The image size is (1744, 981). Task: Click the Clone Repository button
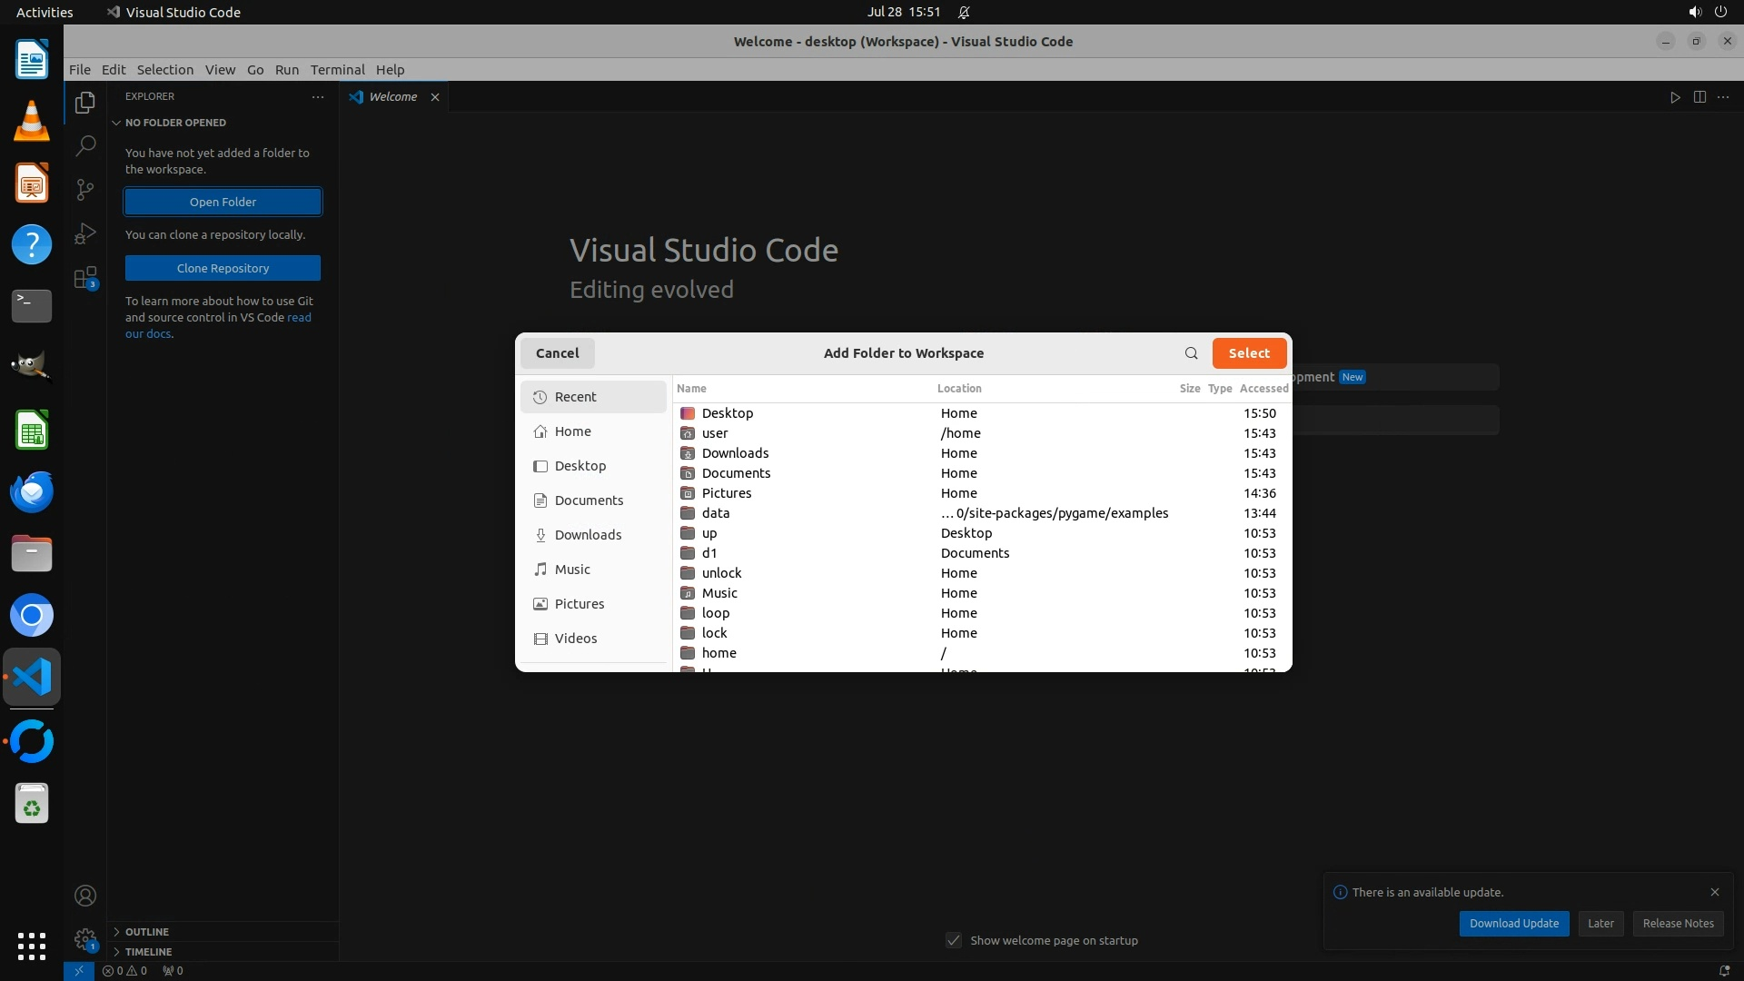[223, 268]
